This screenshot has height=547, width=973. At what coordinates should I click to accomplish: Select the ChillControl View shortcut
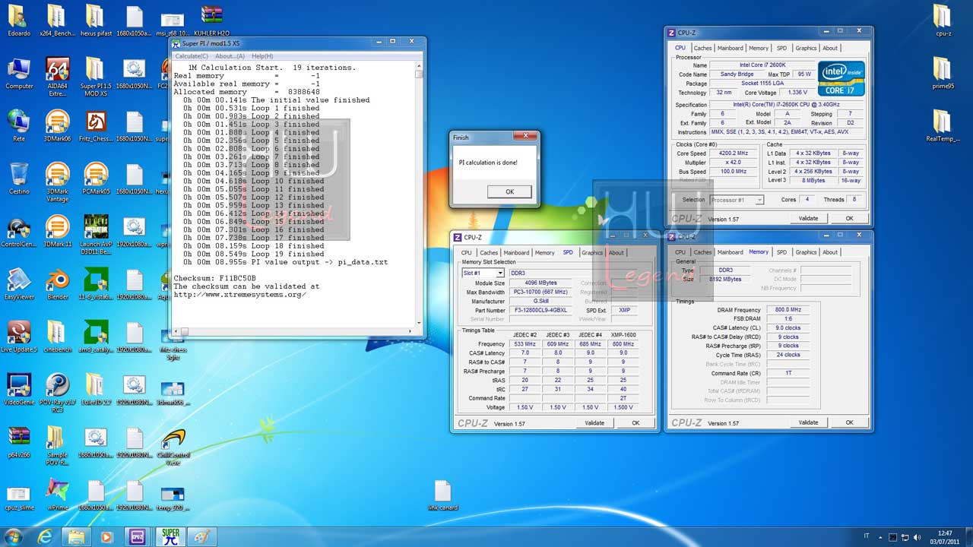(x=173, y=447)
